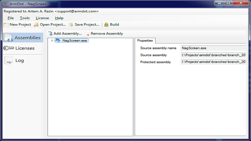Click the Add Assembly... label
This screenshot has width=251, height=141.
click(68, 34)
